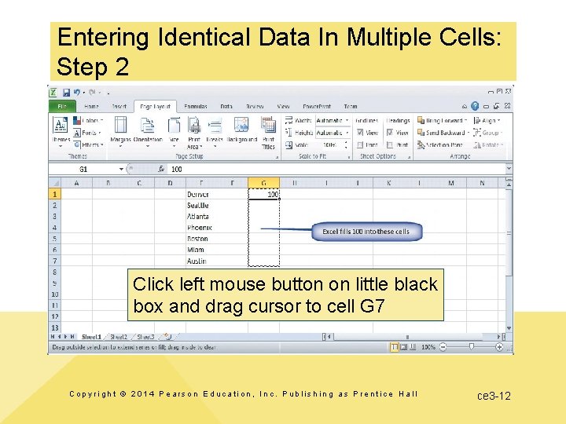Screen dimensions: 566x424
Task: Click the Save icon in quick access toolbar
Action: point(66,93)
